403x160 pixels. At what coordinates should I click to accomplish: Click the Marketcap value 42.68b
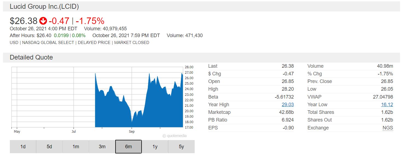coord(286,112)
